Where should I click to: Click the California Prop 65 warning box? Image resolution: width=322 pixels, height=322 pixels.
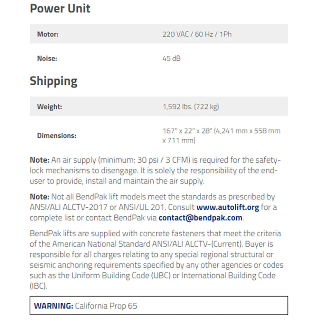tap(159, 306)
